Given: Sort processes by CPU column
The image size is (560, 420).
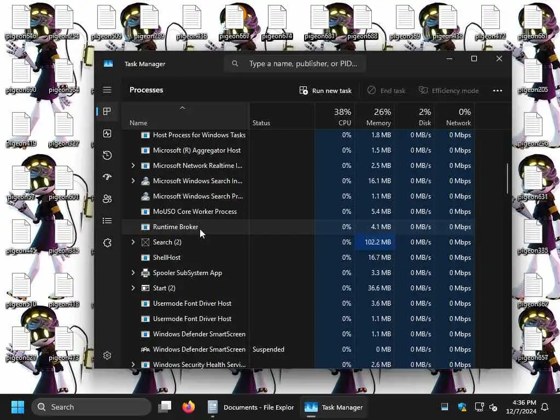Looking at the screenshot, I should click(335, 116).
